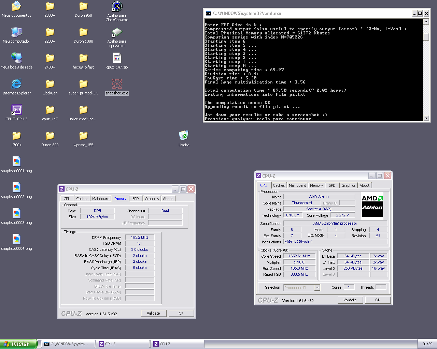Open the Meus documentos desktop icon
The image size is (437, 349).
[x=16, y=9]
